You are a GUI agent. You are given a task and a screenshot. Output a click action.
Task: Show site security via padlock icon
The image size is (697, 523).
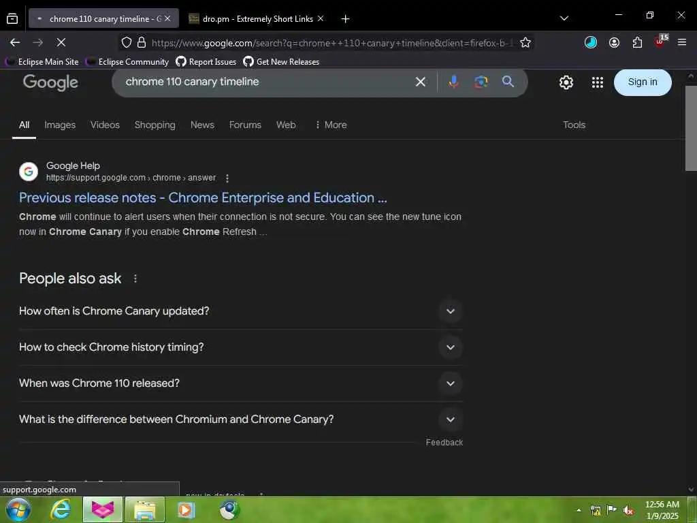[x=142, y=43]
